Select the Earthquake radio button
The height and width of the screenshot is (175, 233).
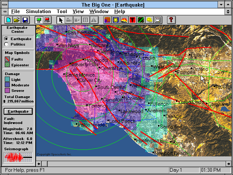[x=7, y=39]
